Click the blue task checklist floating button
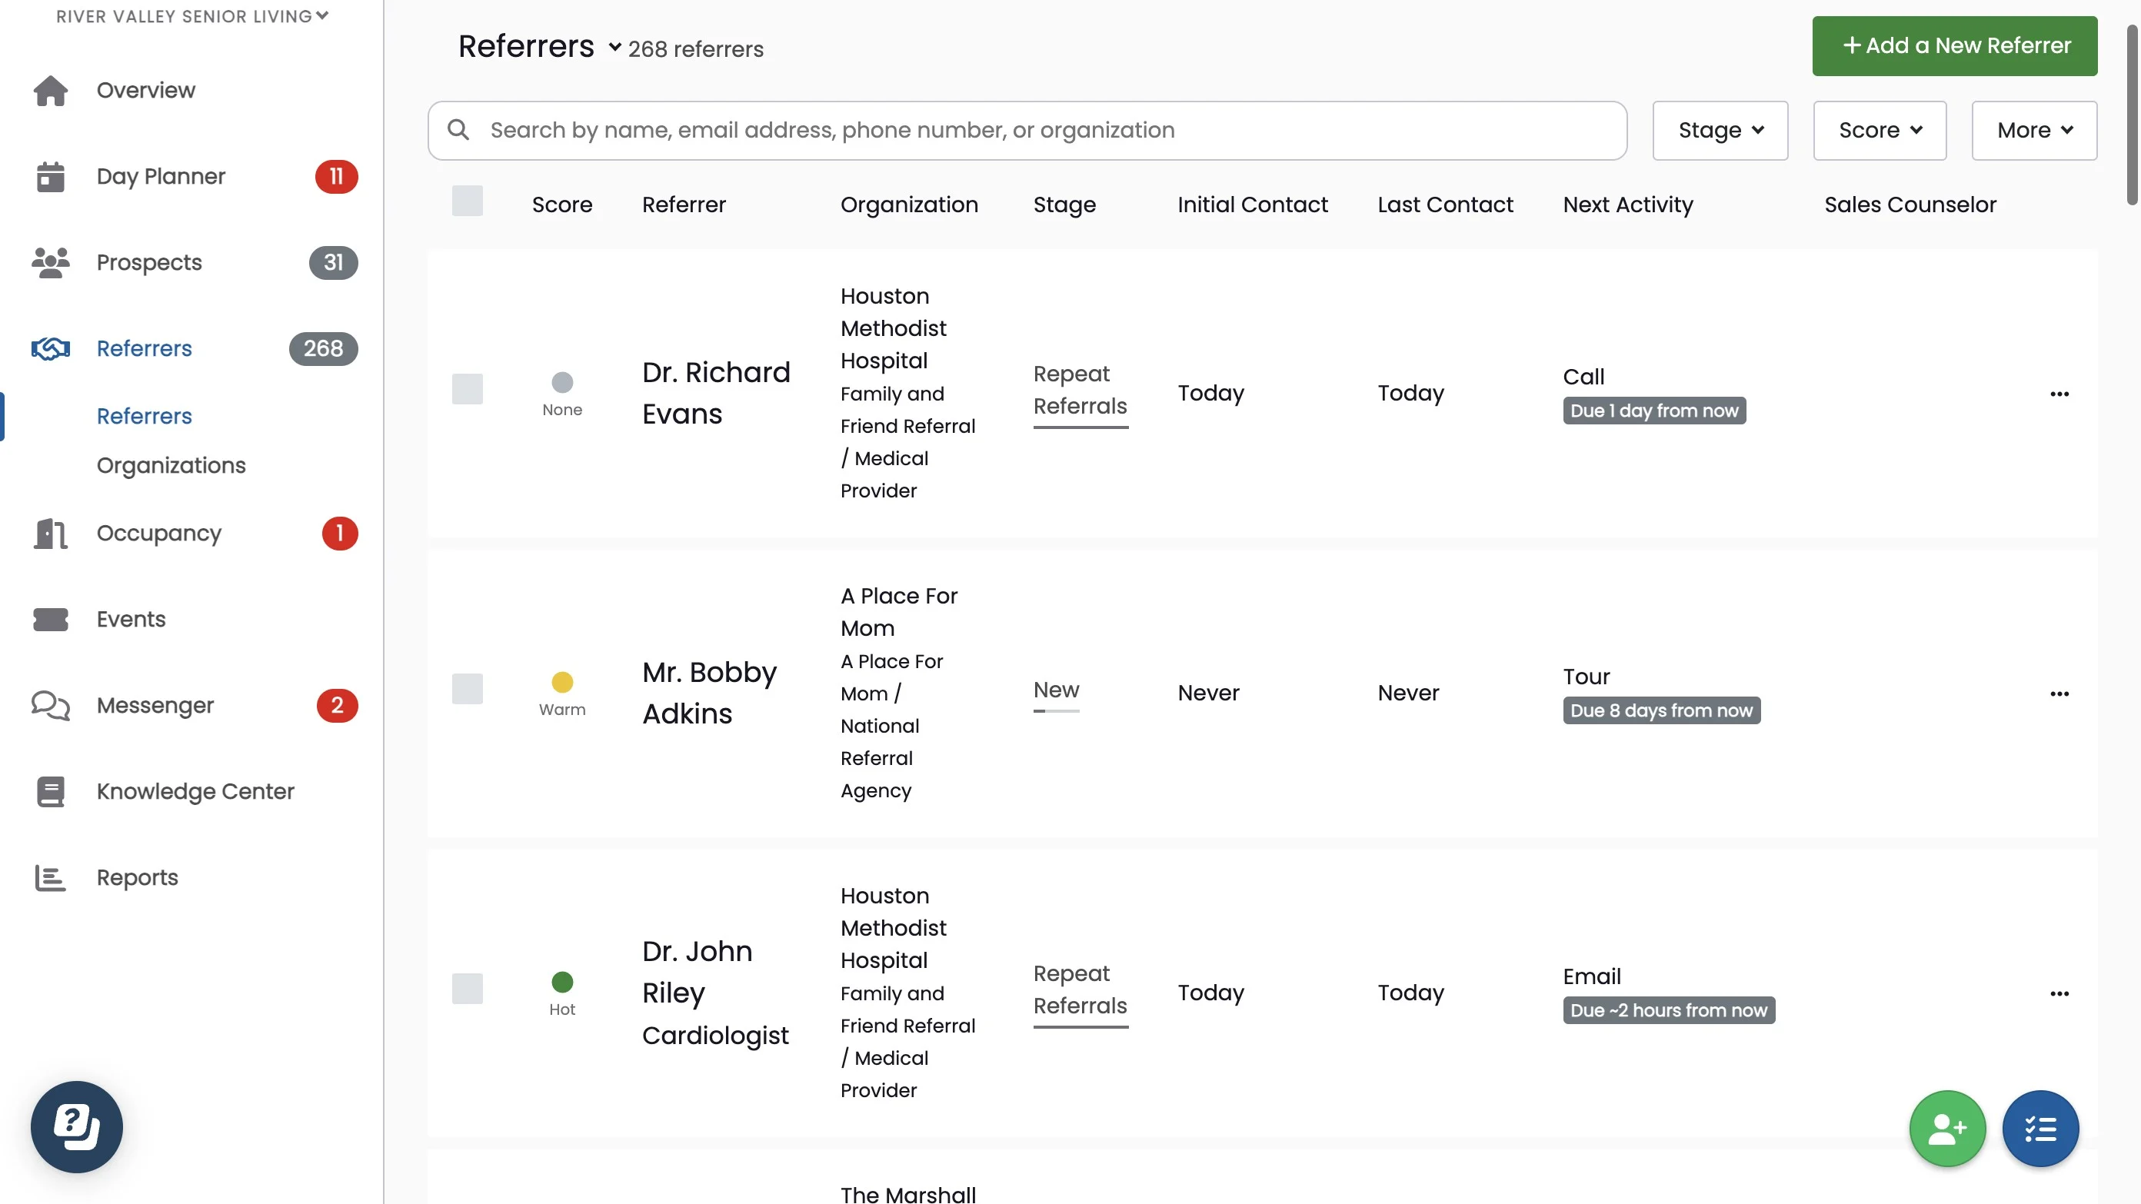Image resolution: width=2141 pixels, height=1204 pixels. pyautogui.click(x=2039, y=1129)
